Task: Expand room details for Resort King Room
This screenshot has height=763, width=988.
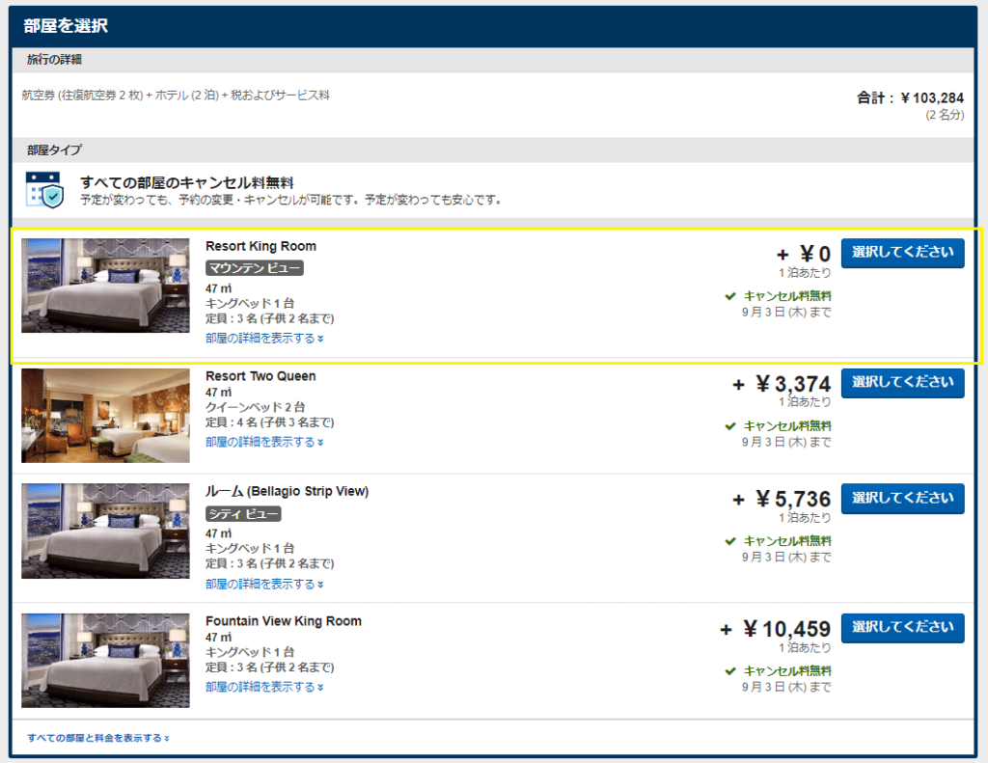Action: (x=264, y=339)
